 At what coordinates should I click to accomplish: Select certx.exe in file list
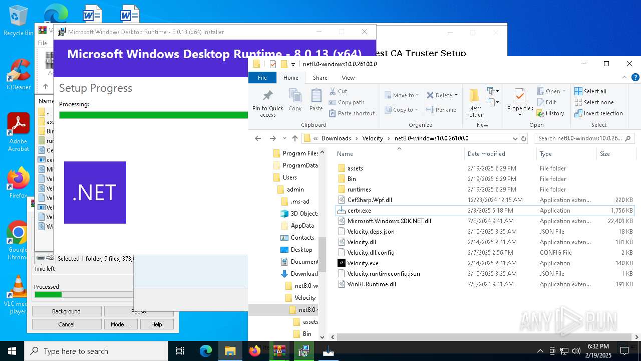359,211
